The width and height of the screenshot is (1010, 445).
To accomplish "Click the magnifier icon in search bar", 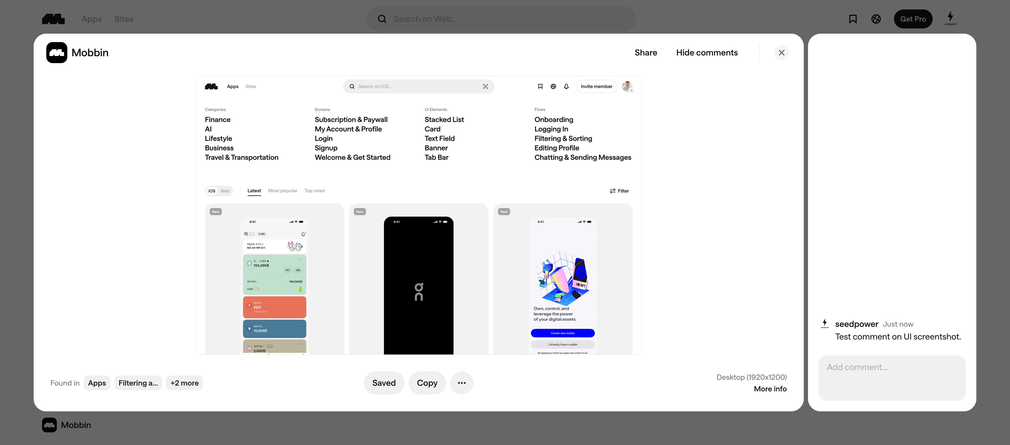I will pos(382,19).
